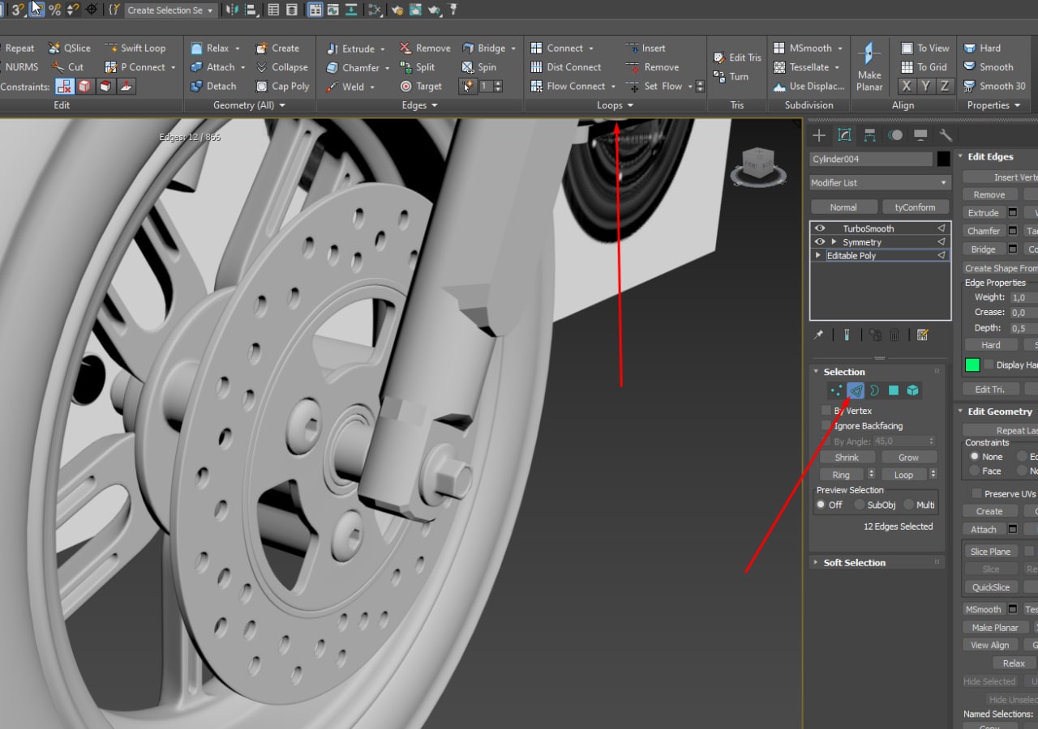This screenshot has width=1038, height=729.
Task: Click the Configure Modifier Sets icon
Action: click(x=922, y=335)
